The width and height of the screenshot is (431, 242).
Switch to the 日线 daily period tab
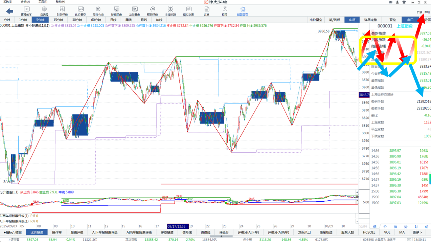pyautogui.click(x=113, y=20)
